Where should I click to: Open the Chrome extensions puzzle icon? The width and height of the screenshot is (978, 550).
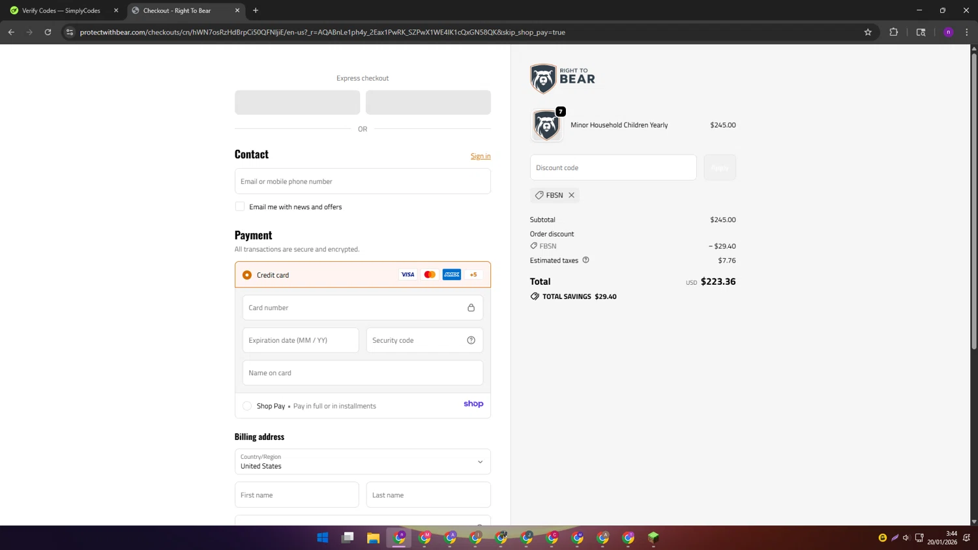[x=893, y=32]
